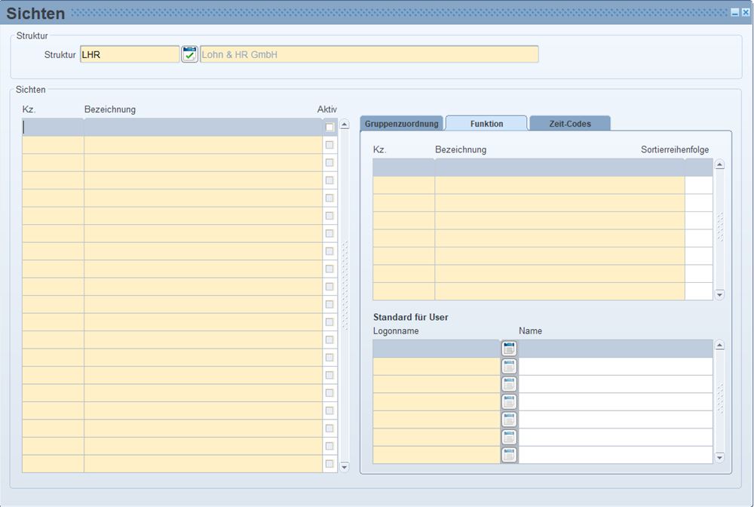Screen dimensions: 754x507
Task: Click lookup icon in first Logonname row
Action: point(509,349)
